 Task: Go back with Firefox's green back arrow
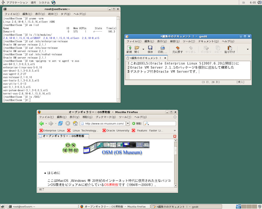tap(41, 124)
